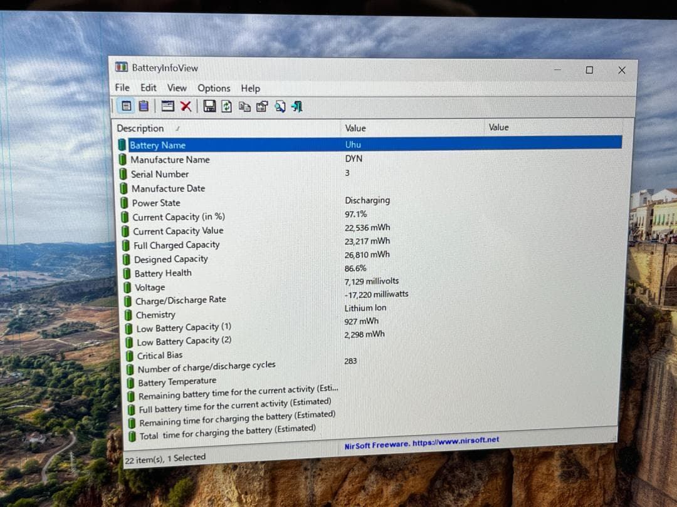Open the properties icon in toolbar
The width and height of the screenshot is (677, 507).
pyautogui.click(x=262, y=107)
